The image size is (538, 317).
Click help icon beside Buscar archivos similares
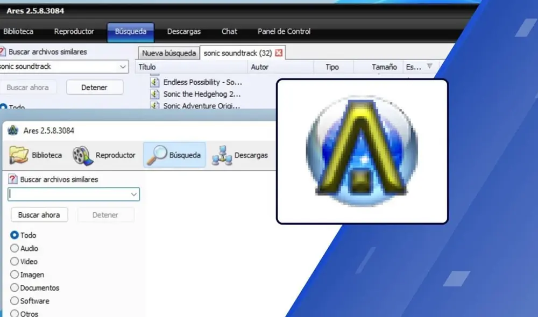click(13, 179)
